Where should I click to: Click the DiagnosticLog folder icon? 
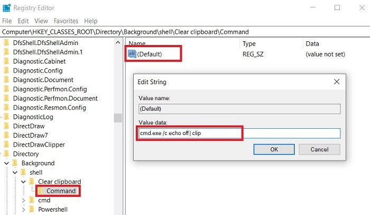click(x=7, y=117)
